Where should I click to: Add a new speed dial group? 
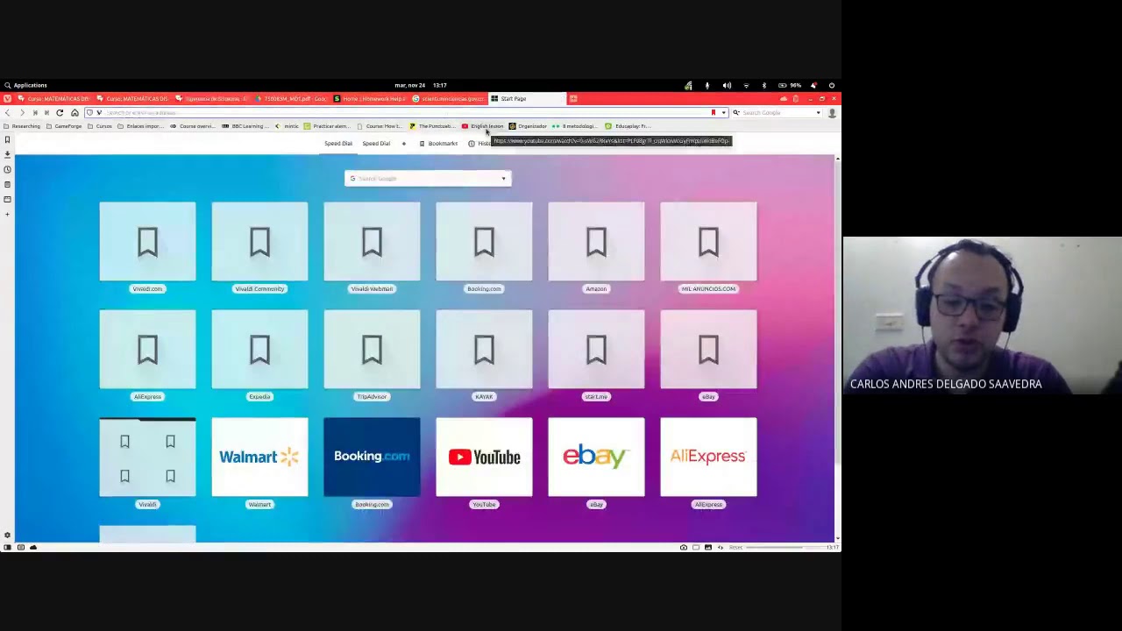coord(404,144)
